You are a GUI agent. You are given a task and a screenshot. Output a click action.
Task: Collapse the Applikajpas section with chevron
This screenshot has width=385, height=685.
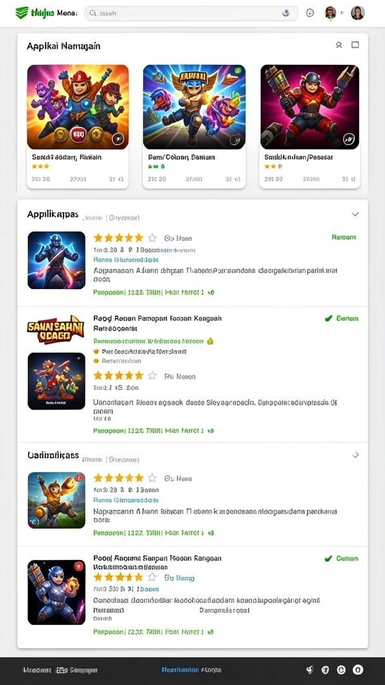pos(356,214)
